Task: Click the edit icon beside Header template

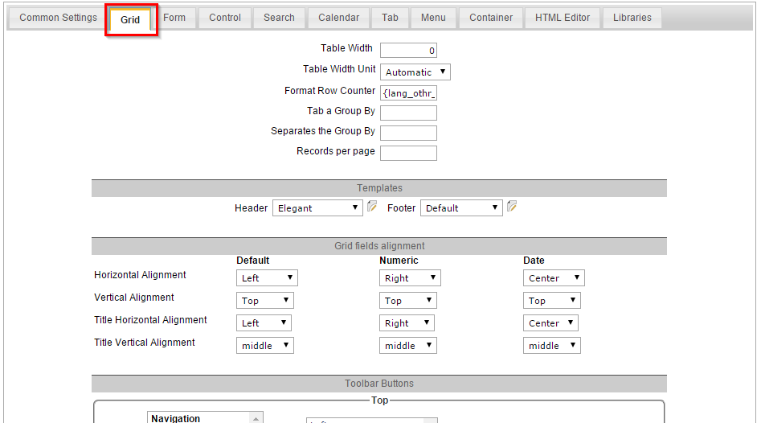Action: [372, 207]
